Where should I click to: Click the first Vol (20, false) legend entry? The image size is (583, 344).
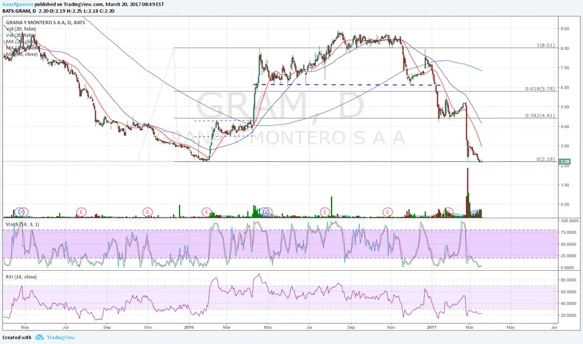tap(21, 29)
